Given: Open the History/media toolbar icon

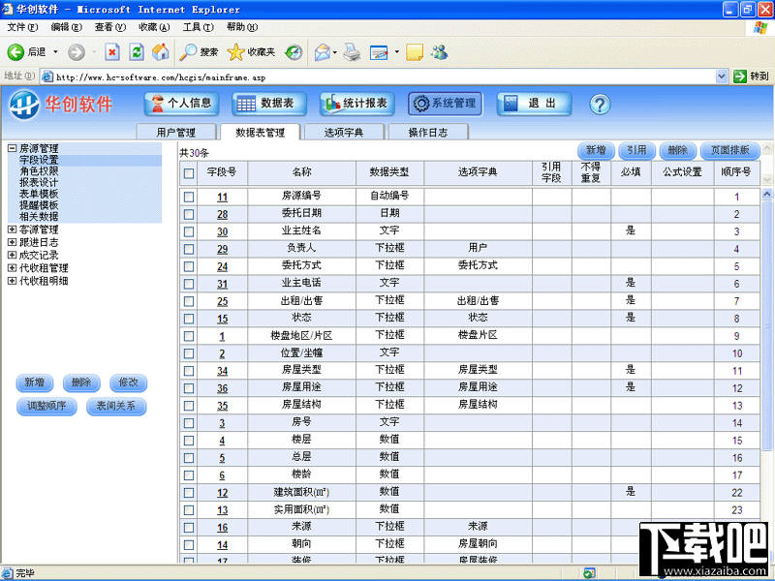Looking at the screenshot, I should 294,52.
